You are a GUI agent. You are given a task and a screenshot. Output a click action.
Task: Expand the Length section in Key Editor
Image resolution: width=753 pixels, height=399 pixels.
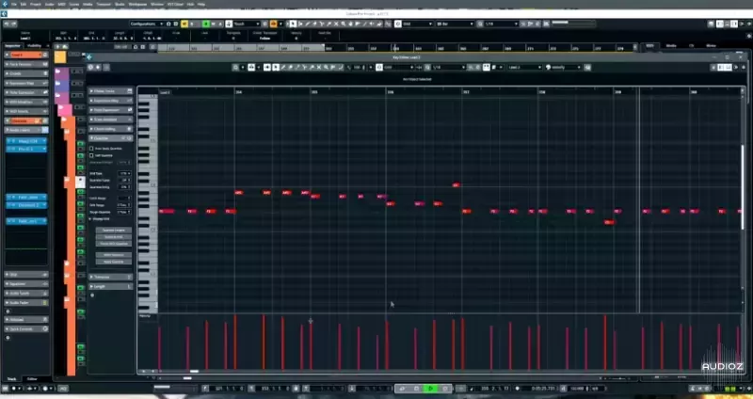[x=110, y=286]
